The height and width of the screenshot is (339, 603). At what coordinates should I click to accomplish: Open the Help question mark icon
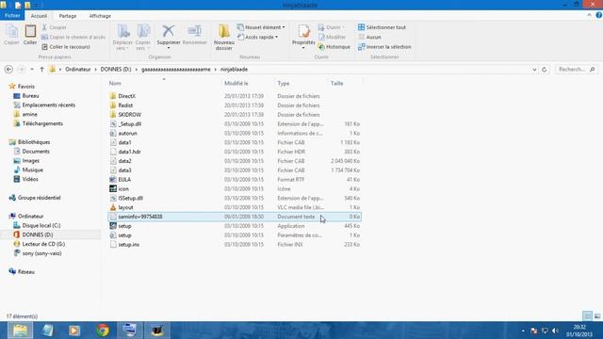point(599,15)
